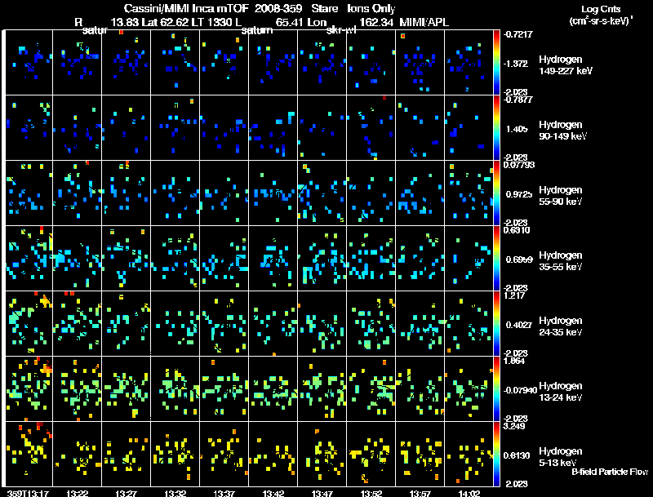The width and height of the screenshot is (653, 497).
Task: Click the '-0.7217' color scale maximum
Action: click(518, 34)
